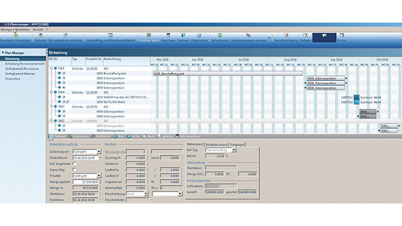
Task: Open the dropdown arrow after Lagerbewegungen anzeigen
Action: point(269,38)
